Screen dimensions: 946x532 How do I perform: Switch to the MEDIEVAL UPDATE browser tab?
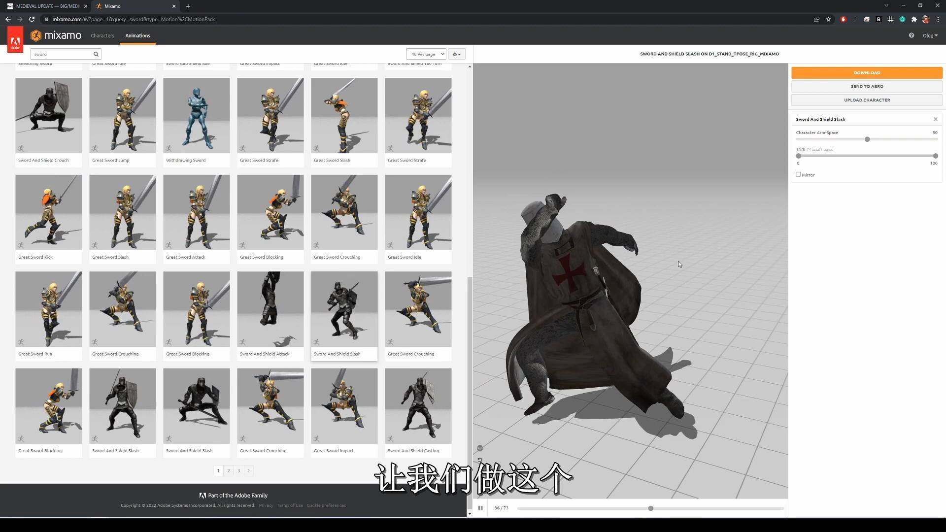tap(47, 6)
